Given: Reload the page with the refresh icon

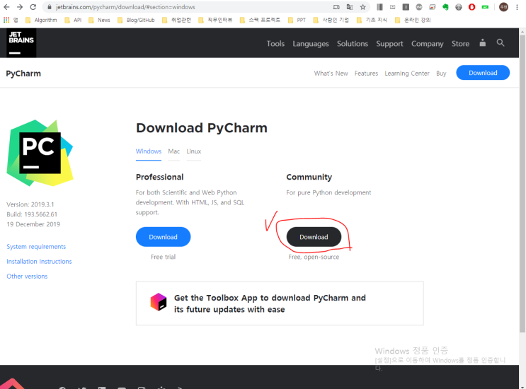Looking at the screenshot, I should coord(33,7).
